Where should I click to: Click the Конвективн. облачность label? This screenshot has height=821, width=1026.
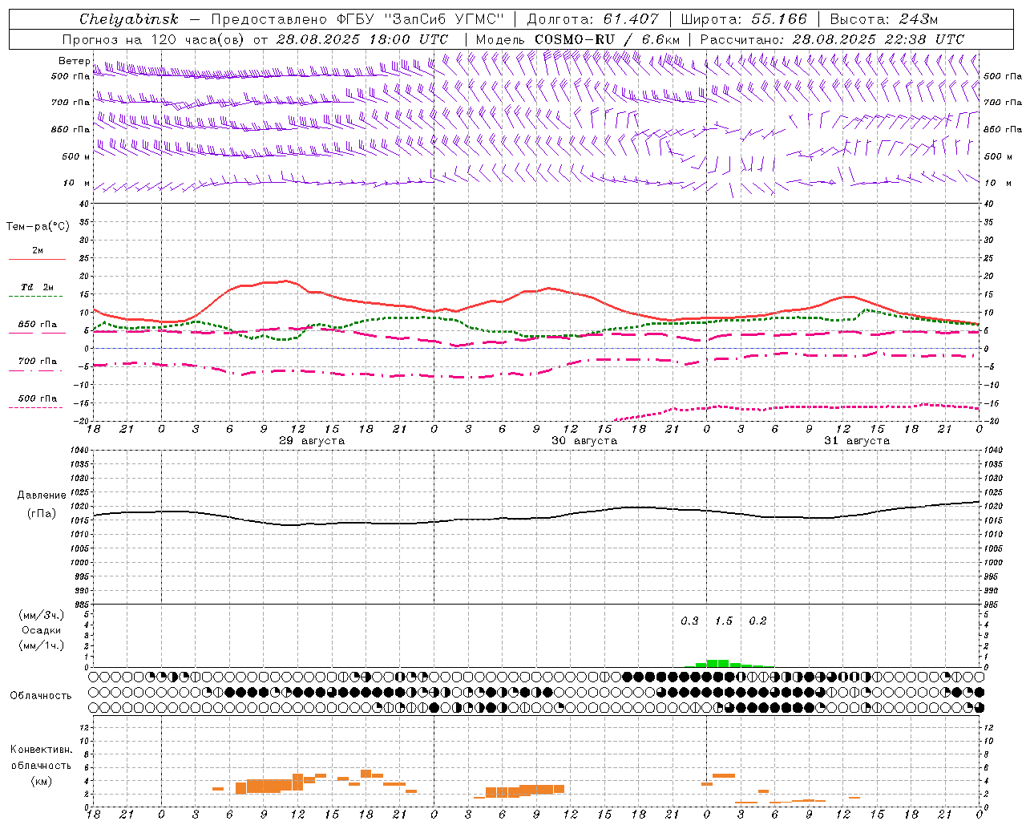tap(41, 758)
